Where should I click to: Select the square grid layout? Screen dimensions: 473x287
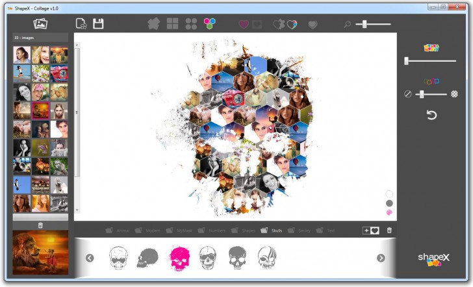(173, 23)
